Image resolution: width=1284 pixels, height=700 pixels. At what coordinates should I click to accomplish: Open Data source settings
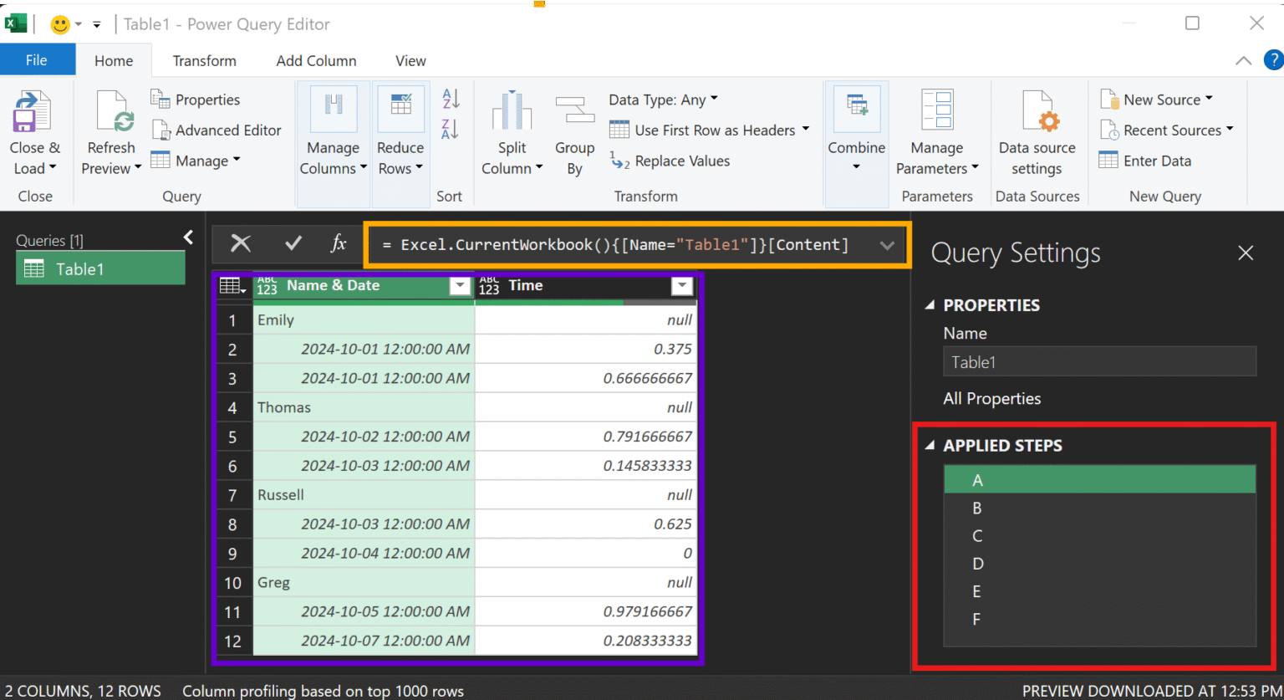1037,131
